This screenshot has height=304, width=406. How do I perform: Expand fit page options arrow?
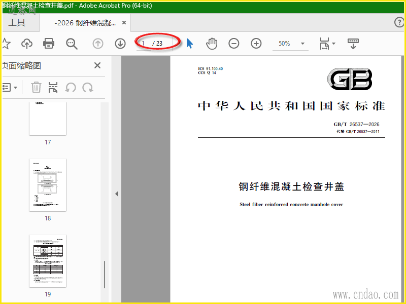[x=334, y=44]
